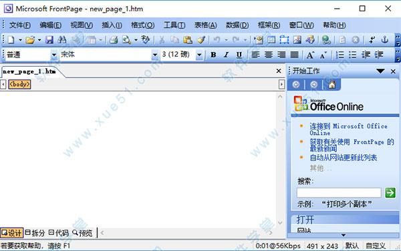Click the Insert Layer icon
401x251 pixels.
(284, 40)
